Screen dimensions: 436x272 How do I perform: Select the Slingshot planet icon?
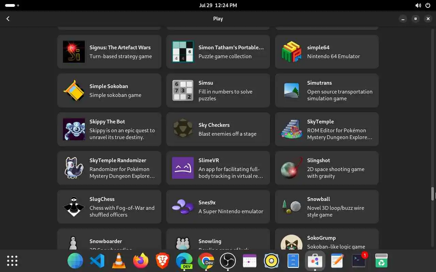coord(292,168)
